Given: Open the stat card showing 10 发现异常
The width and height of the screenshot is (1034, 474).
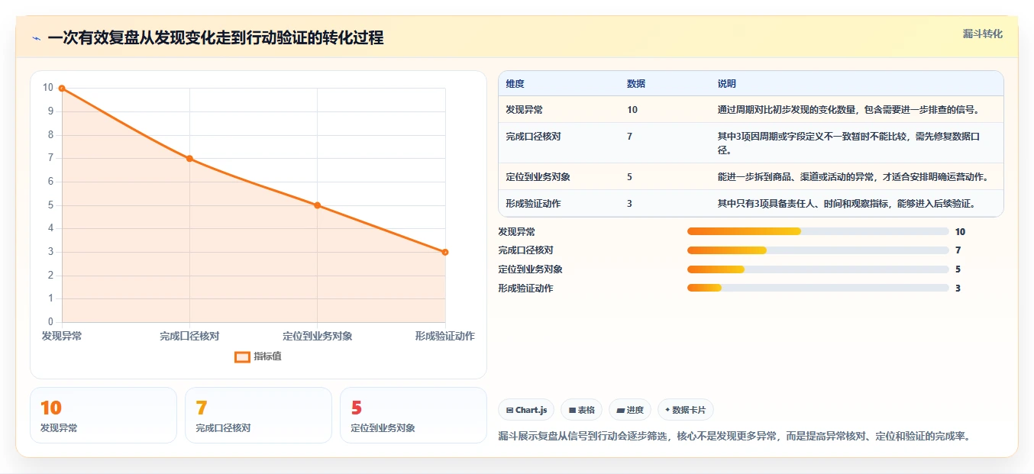Looking at the screenshot, I should tap(103, 415).
